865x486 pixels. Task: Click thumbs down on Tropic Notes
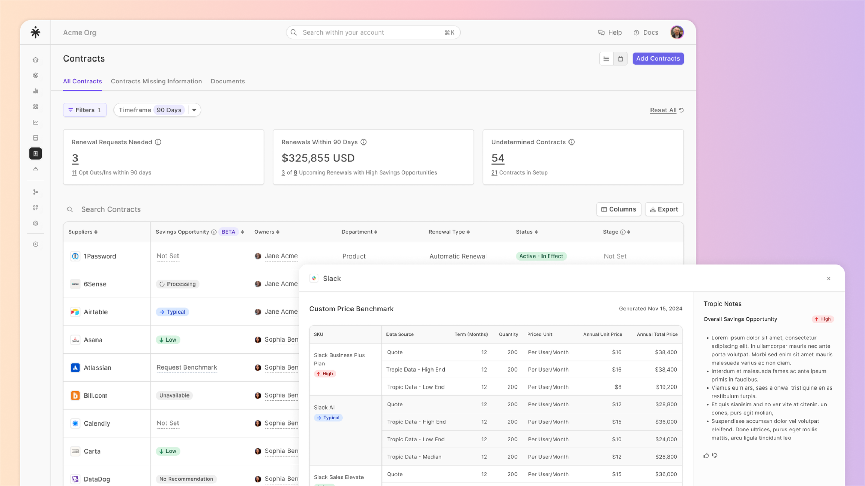point(715,456)
